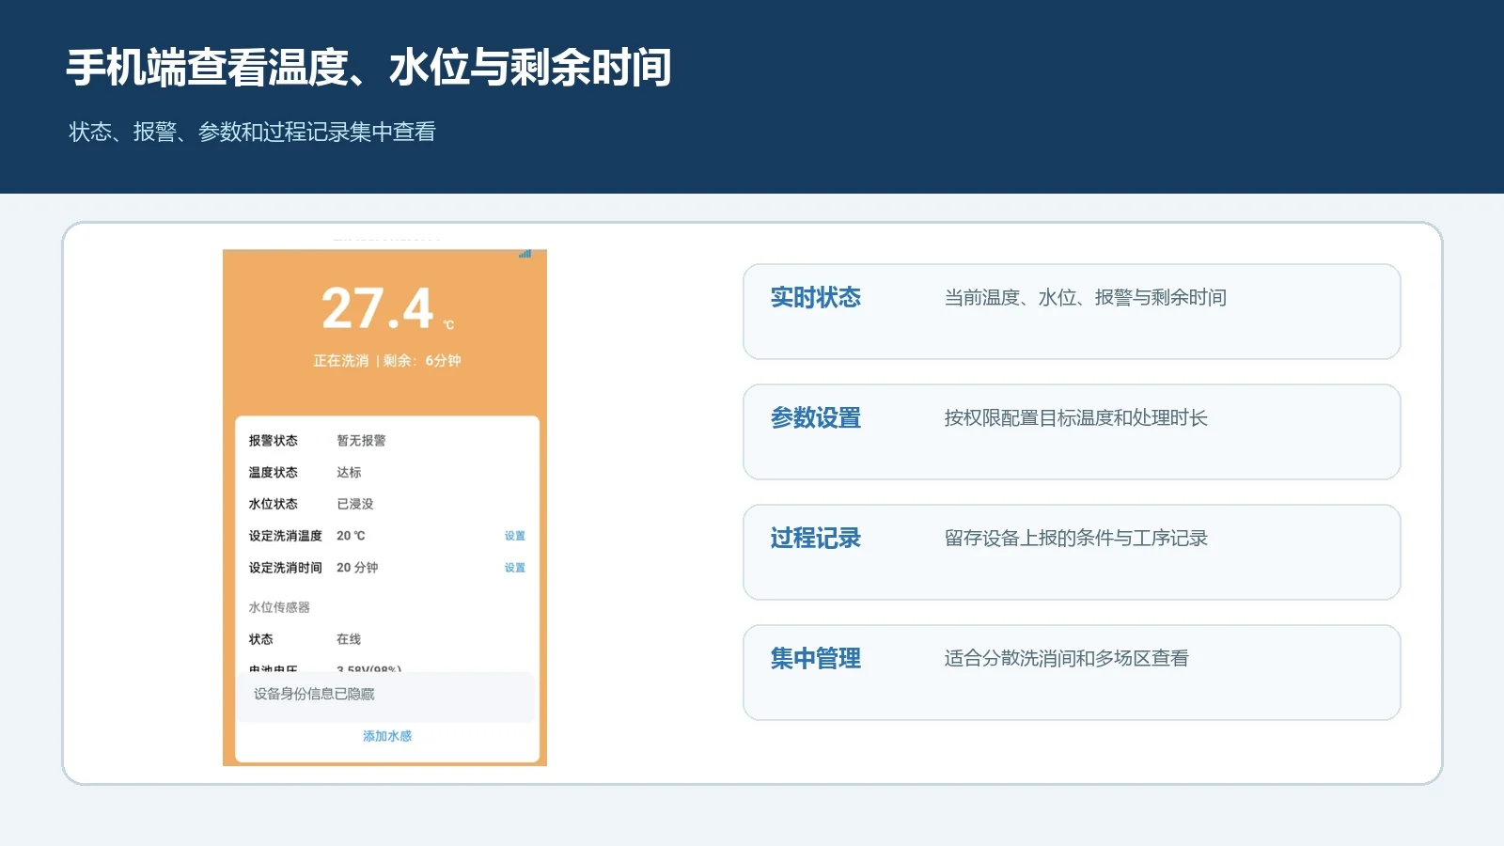
Task: Click the 水位状态 row label
Action: pos(273,504)
